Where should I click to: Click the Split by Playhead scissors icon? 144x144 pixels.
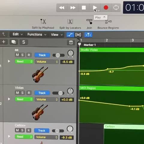click(x=43, y=21)
